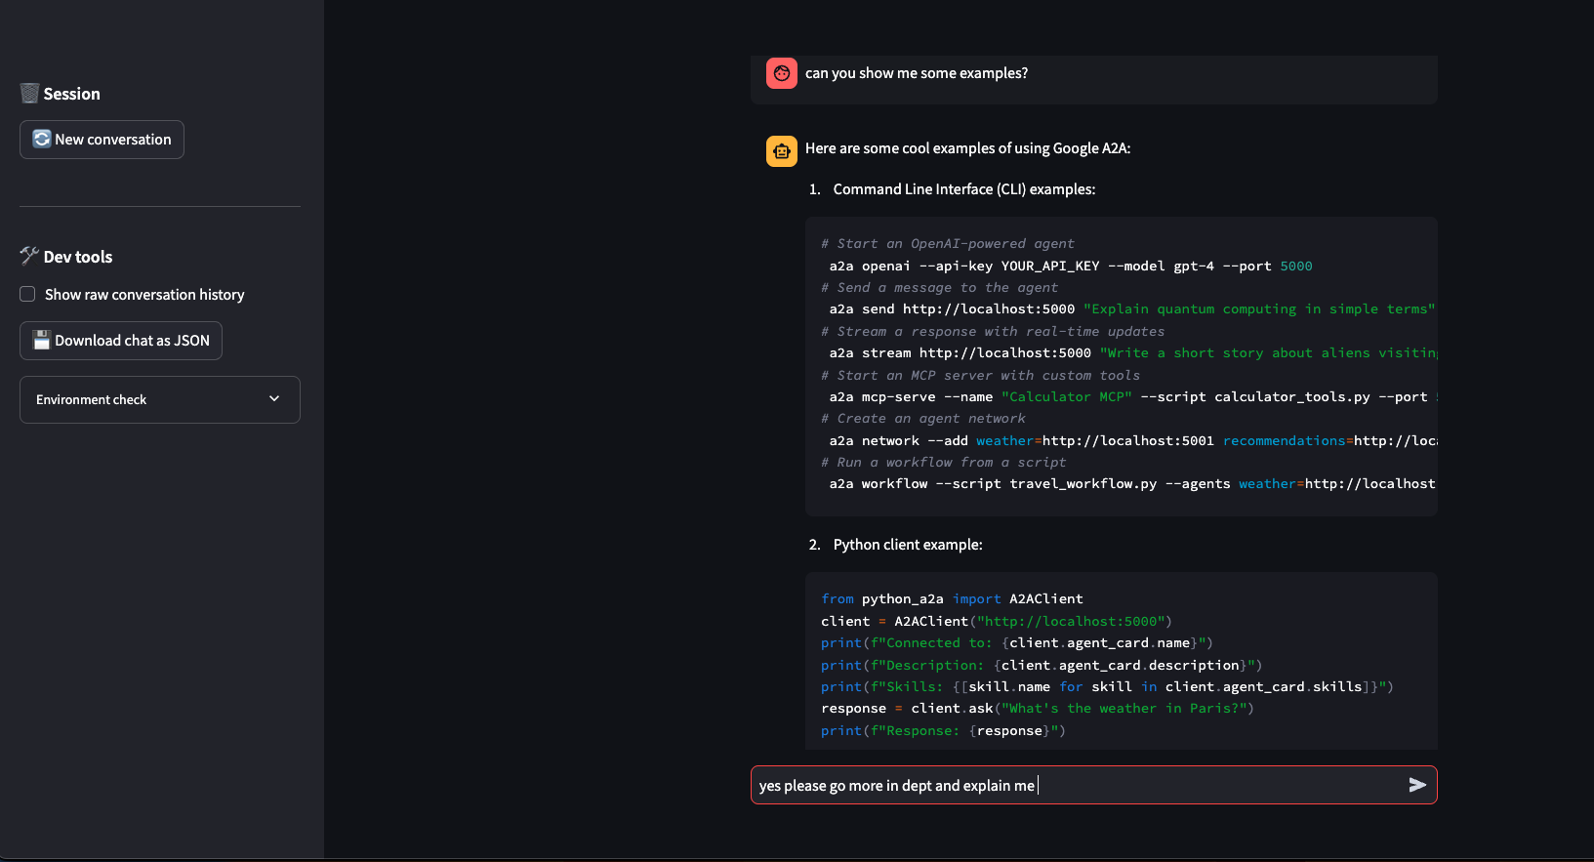Click the 'a2a workflow --script' code line
Viewport: 1594px width, 862px height.
1132,483
